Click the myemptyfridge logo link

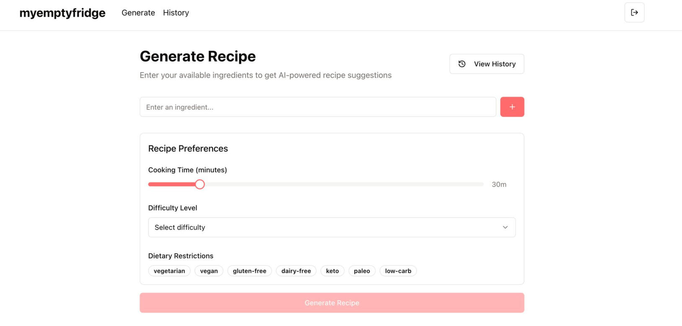pos(62,13)
